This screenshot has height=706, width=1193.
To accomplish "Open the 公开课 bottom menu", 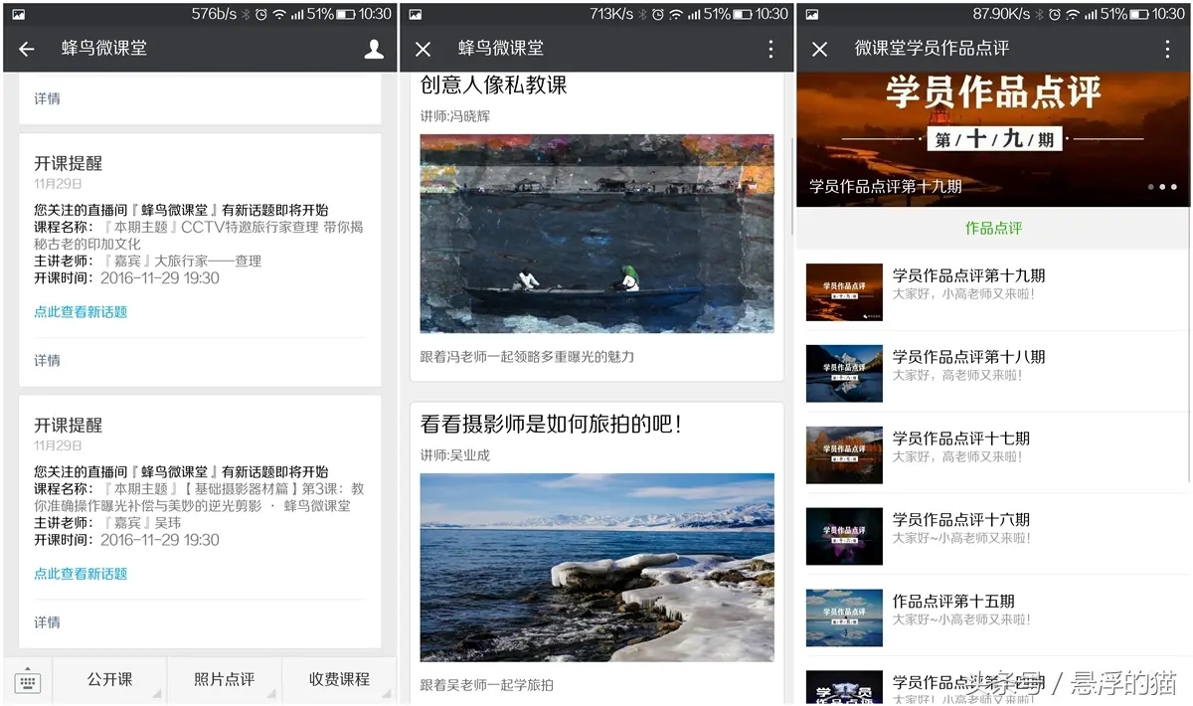I will tap(109, 680).
